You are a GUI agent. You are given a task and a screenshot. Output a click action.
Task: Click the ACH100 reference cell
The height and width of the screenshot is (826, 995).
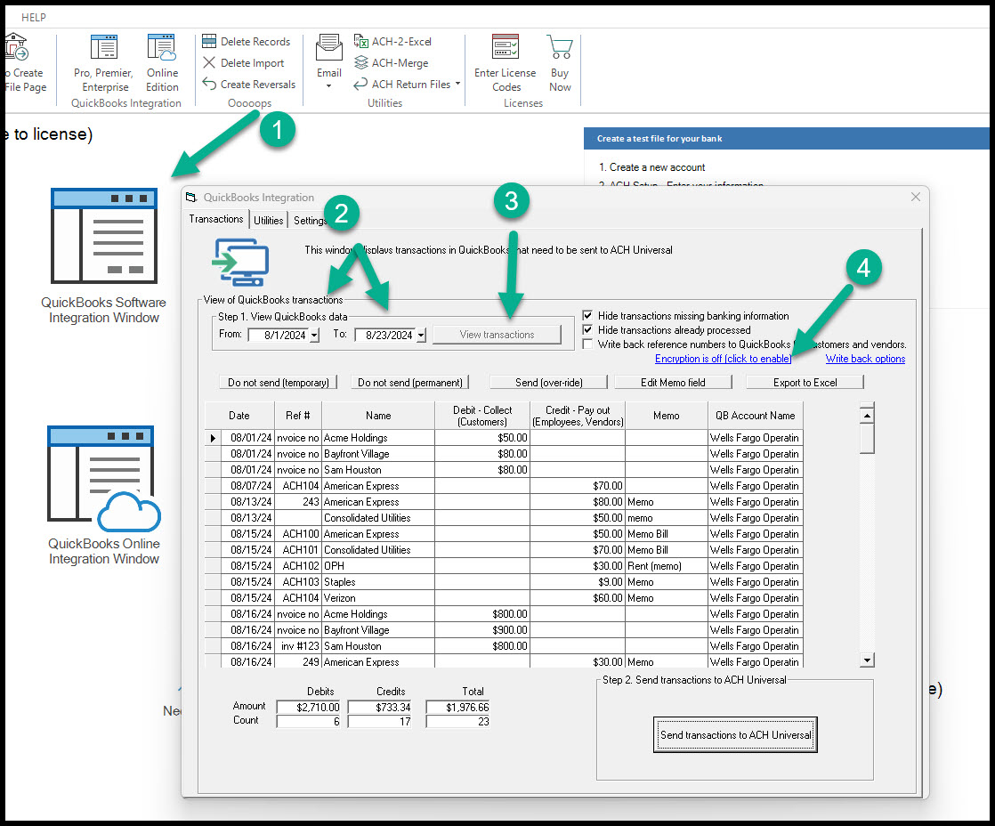[297, 533]
